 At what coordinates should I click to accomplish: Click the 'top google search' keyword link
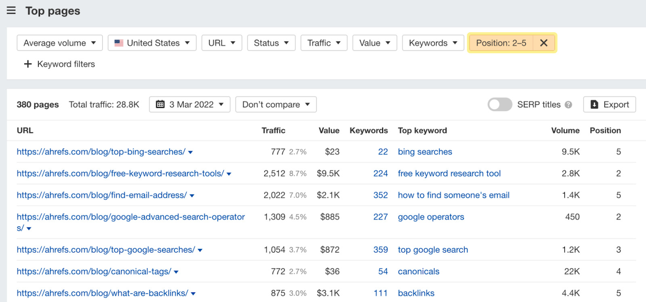click(x=433, y=250)
